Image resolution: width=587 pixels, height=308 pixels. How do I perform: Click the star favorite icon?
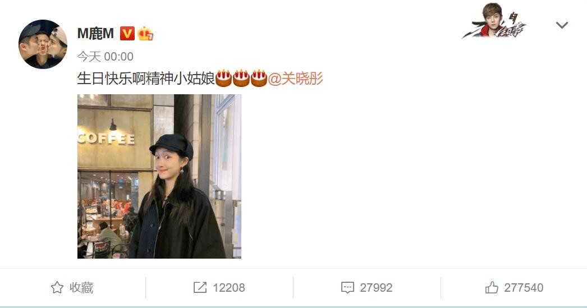pos(57,287)
